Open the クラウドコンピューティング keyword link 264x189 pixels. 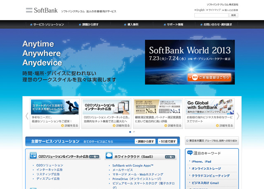point(211,176)
